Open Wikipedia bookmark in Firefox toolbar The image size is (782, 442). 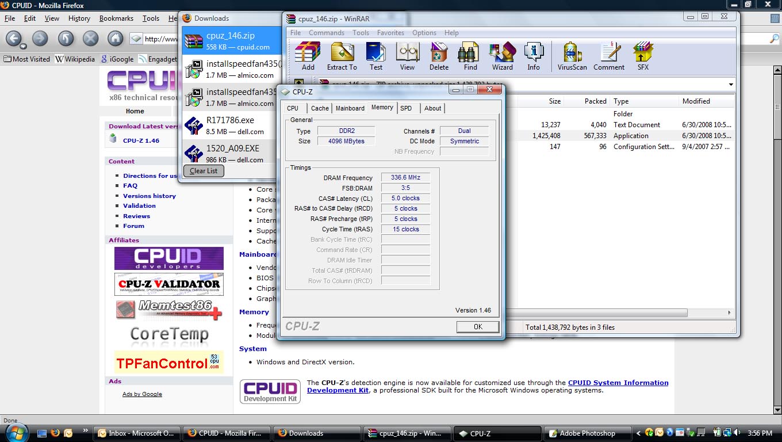[x=75, y=59]
